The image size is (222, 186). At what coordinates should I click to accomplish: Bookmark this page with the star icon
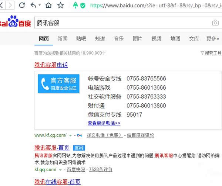pyautogui.click(x=61, y=5)
